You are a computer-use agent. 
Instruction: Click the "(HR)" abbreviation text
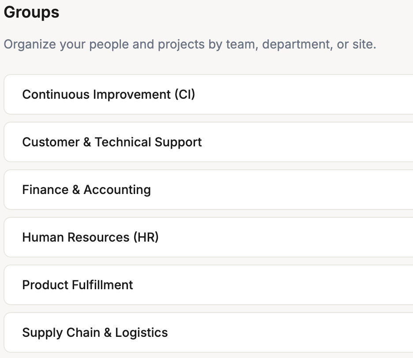pos(146,237)
